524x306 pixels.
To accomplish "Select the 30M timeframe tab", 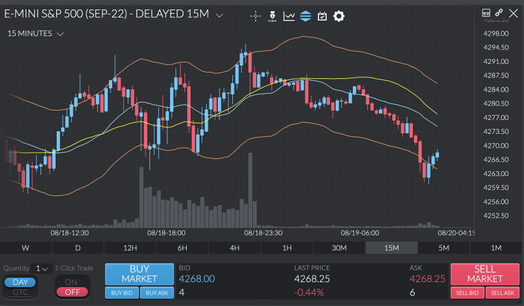I will (x=339, y=248).
